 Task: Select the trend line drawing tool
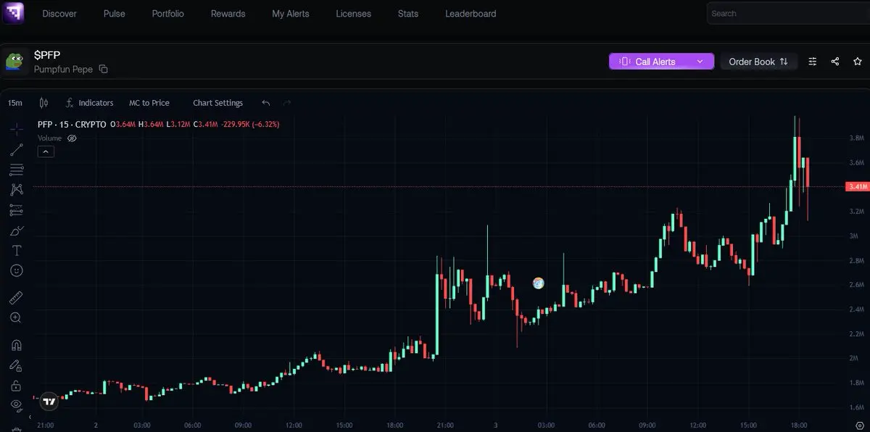(x=17, y=150)
